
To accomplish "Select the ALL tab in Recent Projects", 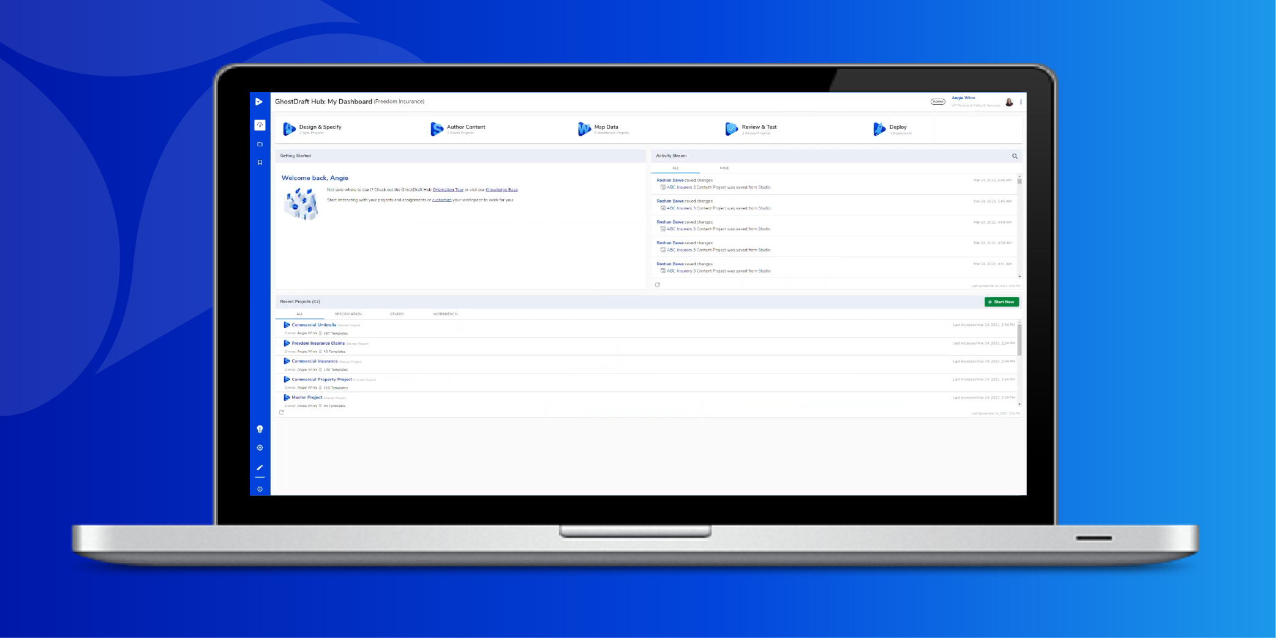I will point(299,314).
